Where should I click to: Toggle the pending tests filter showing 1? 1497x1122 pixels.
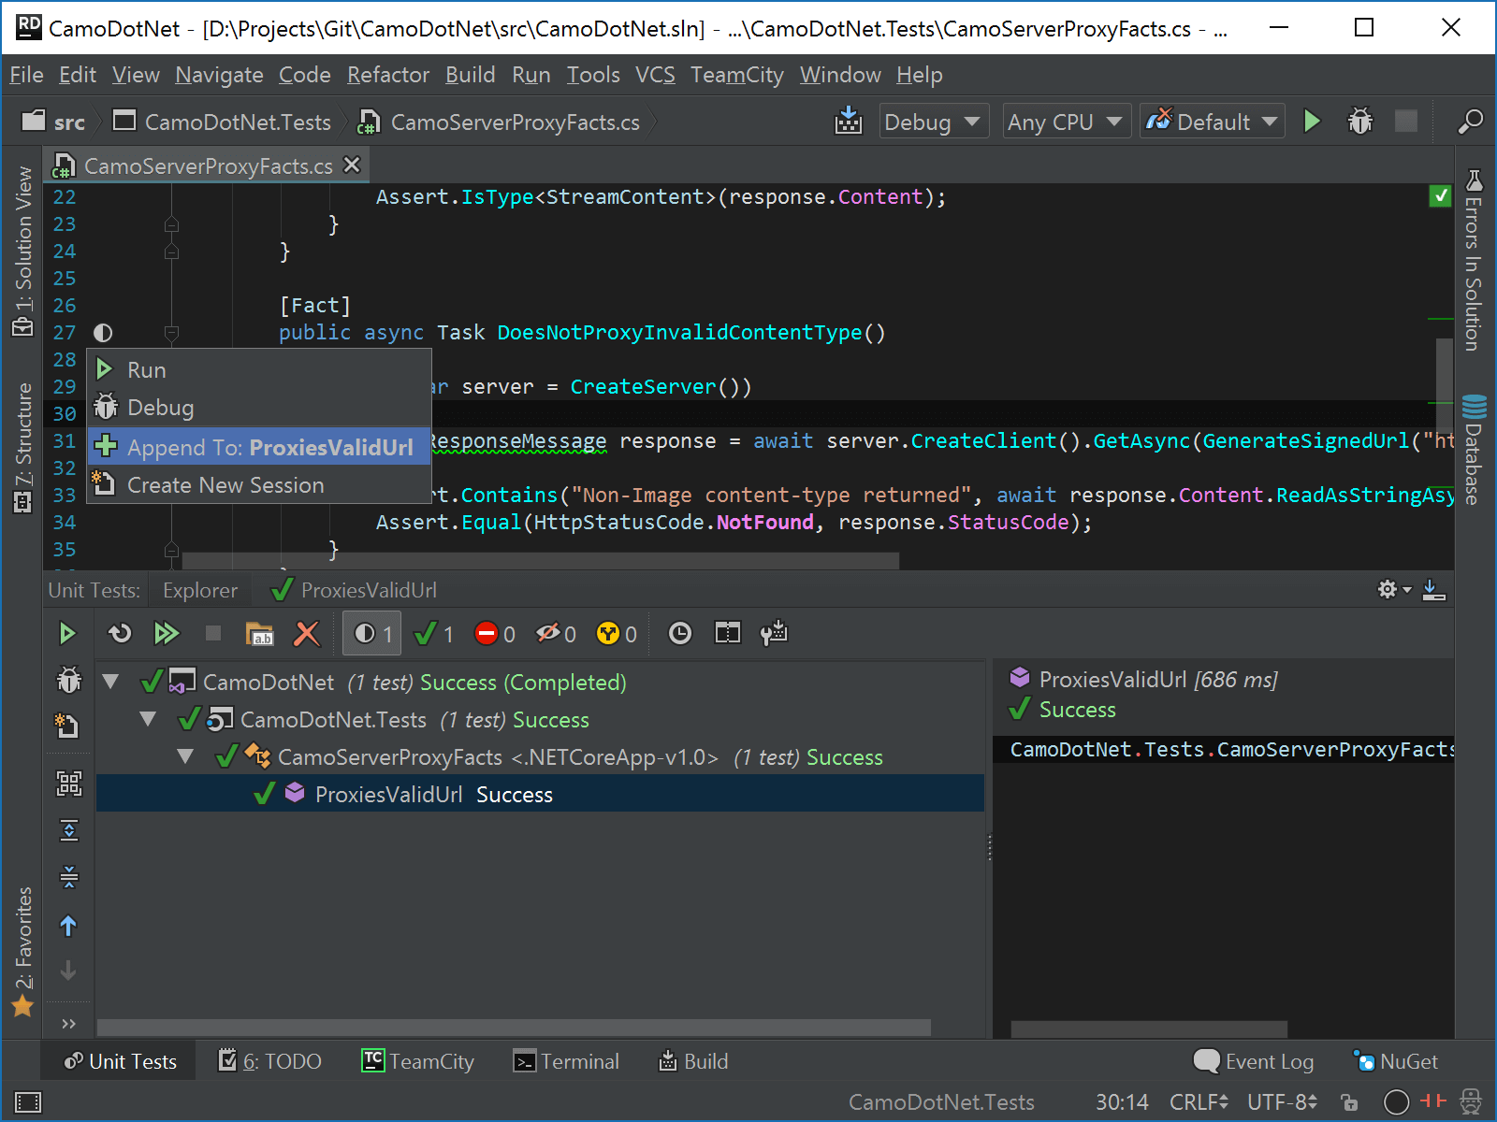pos(373,634)
